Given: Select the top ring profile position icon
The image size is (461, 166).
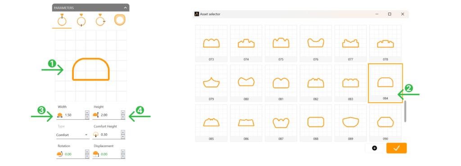Looking at the screenshot, I should 62,20.
